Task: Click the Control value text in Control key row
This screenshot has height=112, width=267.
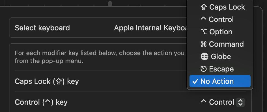Action: pos(221,102)
